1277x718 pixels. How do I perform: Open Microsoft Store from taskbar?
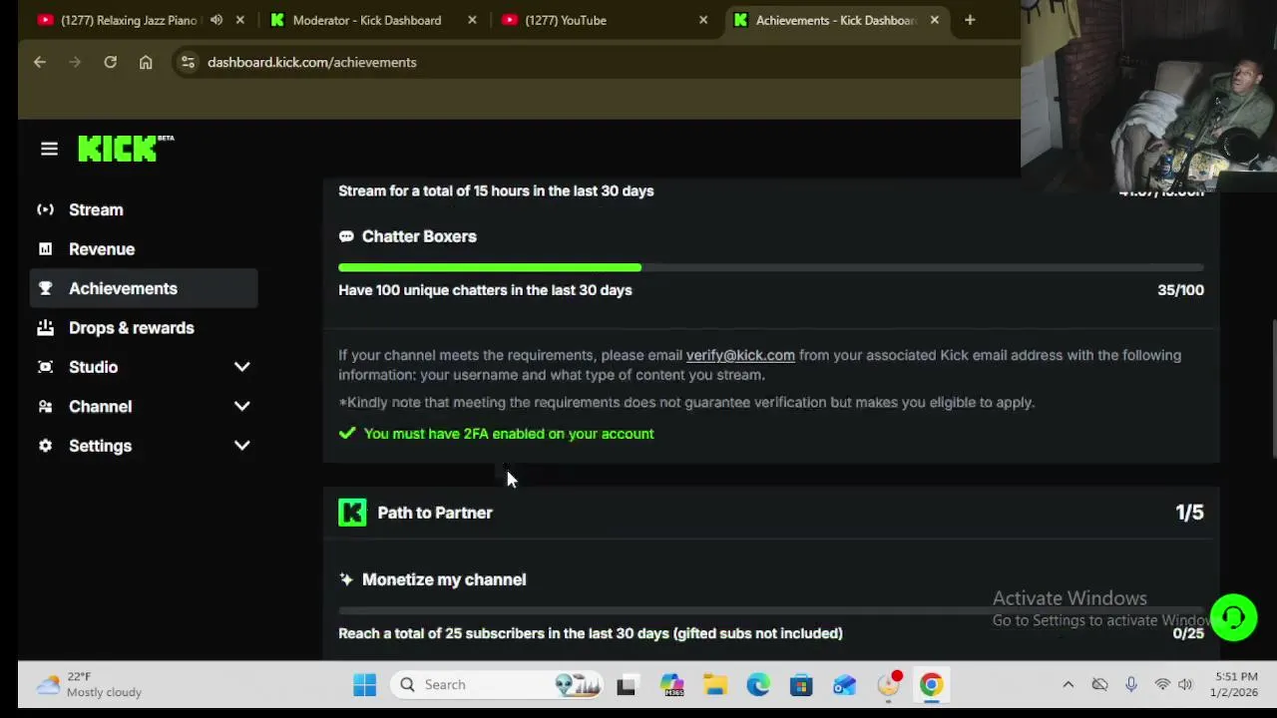(x=801, y=685)
